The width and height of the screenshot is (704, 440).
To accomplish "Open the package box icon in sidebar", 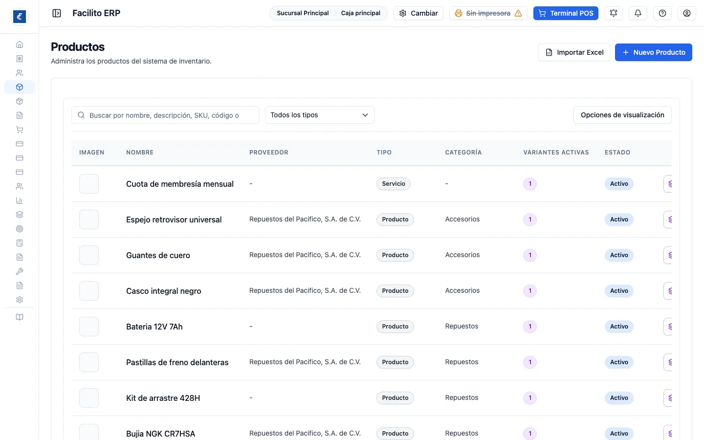I will [20, 101].
